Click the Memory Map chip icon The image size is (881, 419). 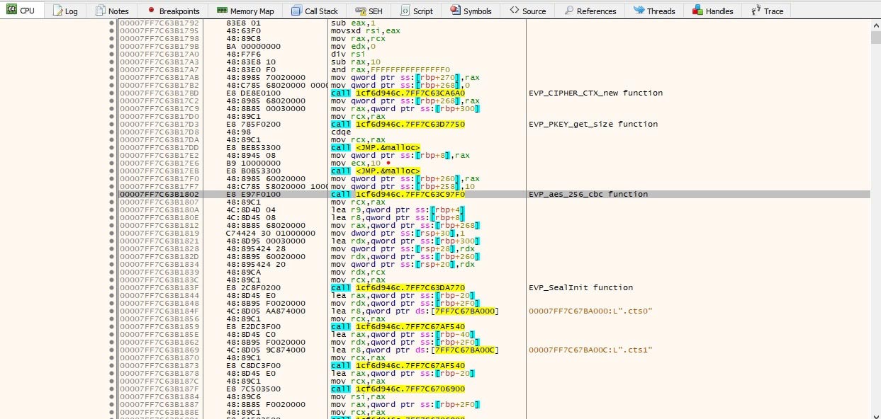221,11
